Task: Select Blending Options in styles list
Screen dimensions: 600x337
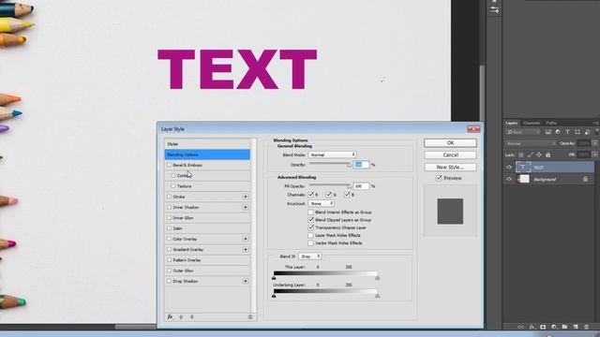Action: pos(207,154)
